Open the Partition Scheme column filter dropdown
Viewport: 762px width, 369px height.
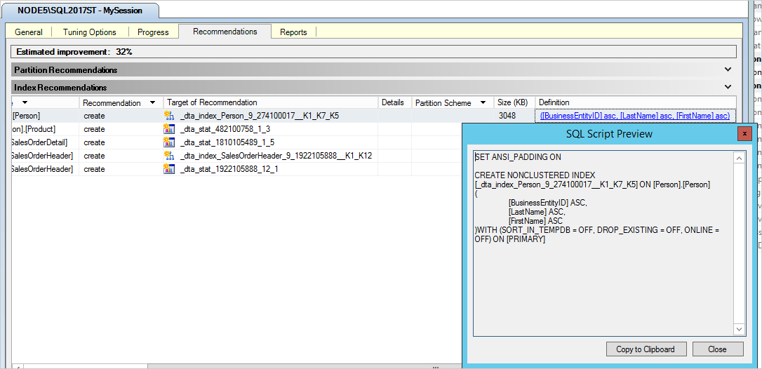pos(483,103)
